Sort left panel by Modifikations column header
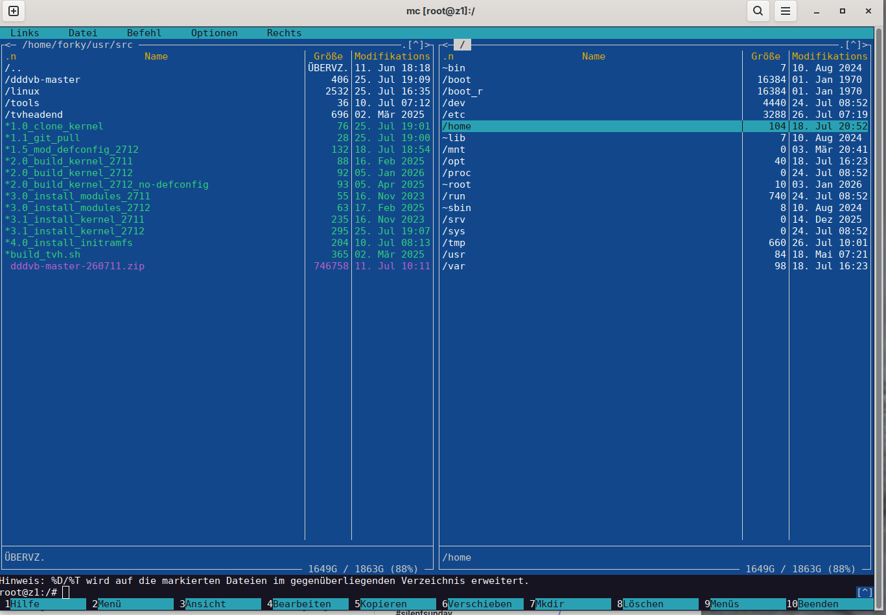Screen dimensions: 886x615 [x=392, y=56]
